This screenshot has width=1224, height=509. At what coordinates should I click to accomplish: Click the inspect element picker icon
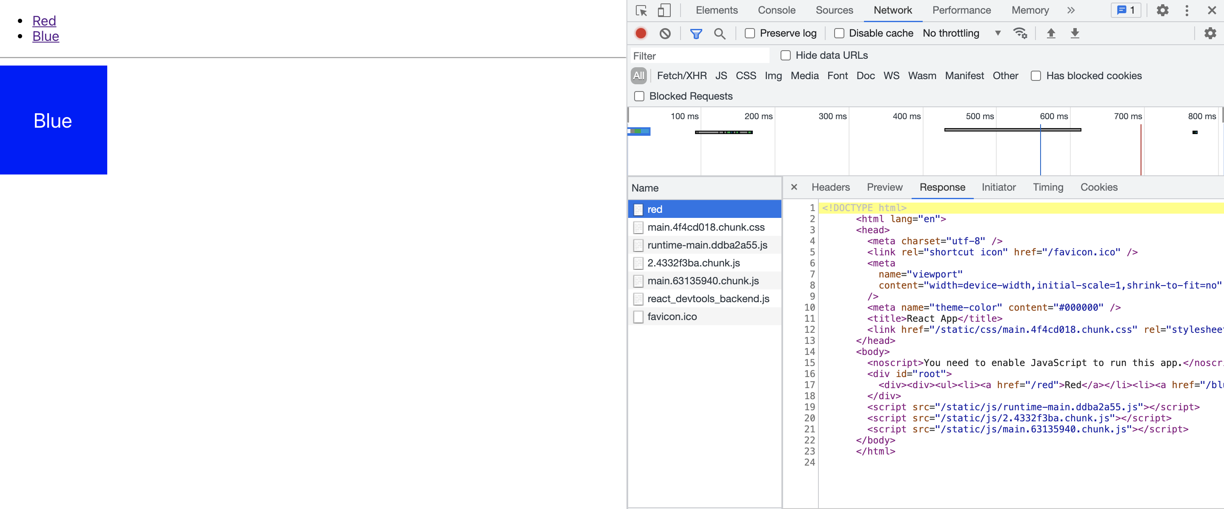pyautogui.click(x=641, y=11)
